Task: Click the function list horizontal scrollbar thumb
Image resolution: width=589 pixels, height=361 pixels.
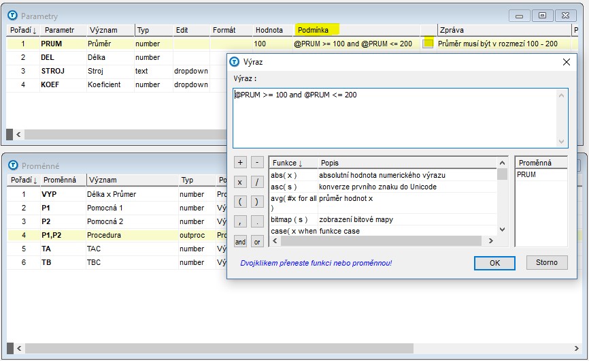Action: pyautogui.click(x=381, y=240)
